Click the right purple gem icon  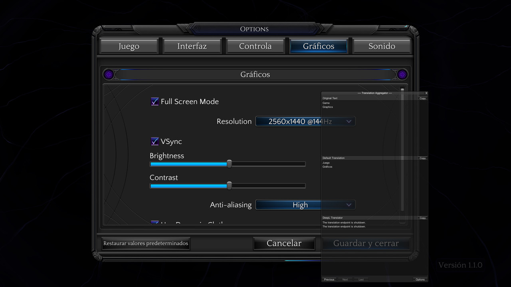click(x=402, y=74)
